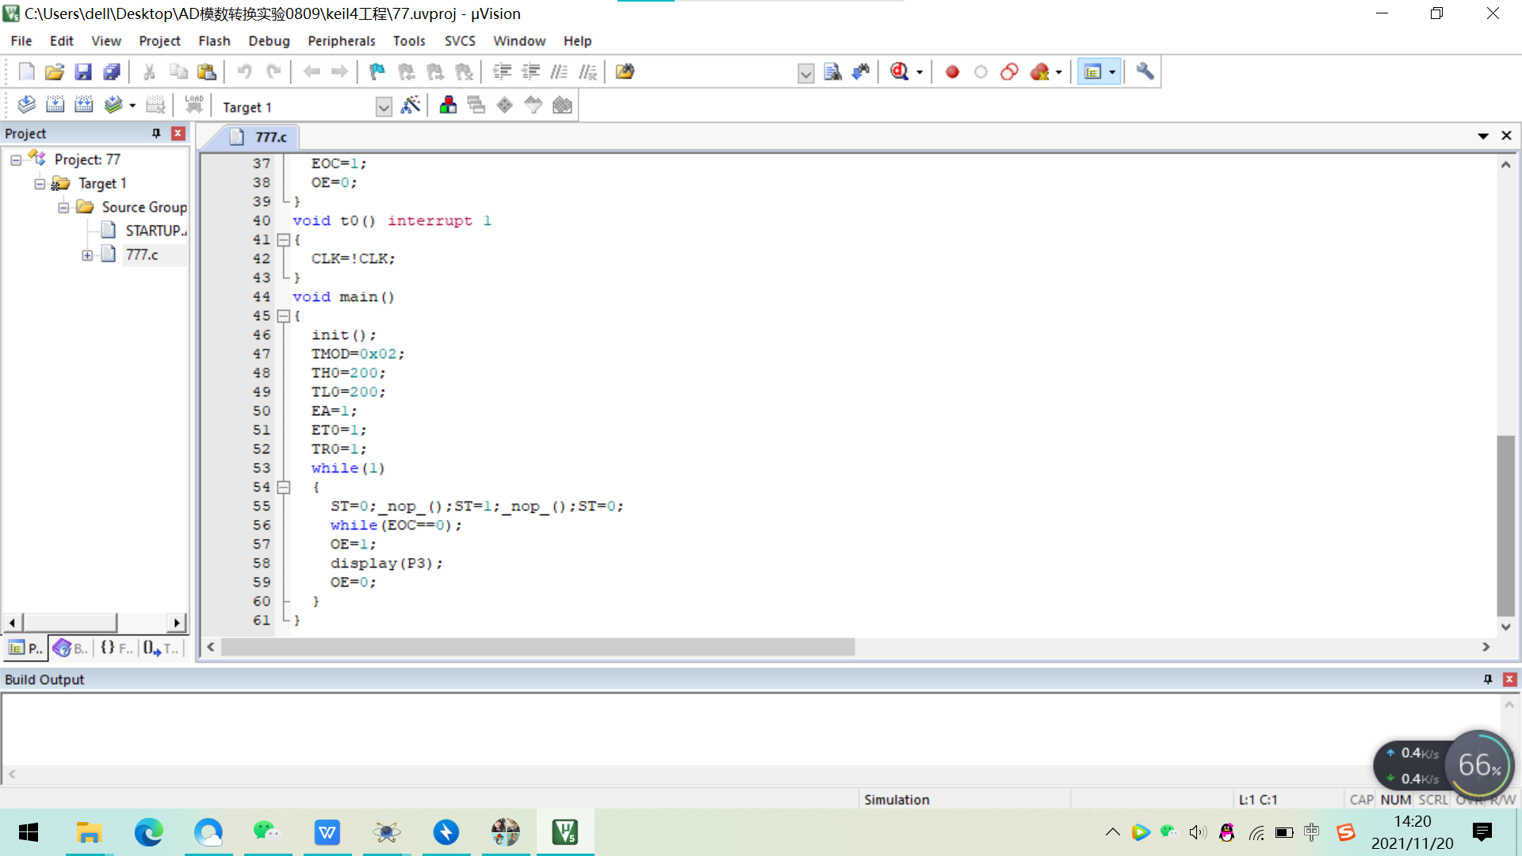This screenshot has height=856, width=1522.
Task: Start the debug session with the magnifier d icon
Action: point(899,72)
